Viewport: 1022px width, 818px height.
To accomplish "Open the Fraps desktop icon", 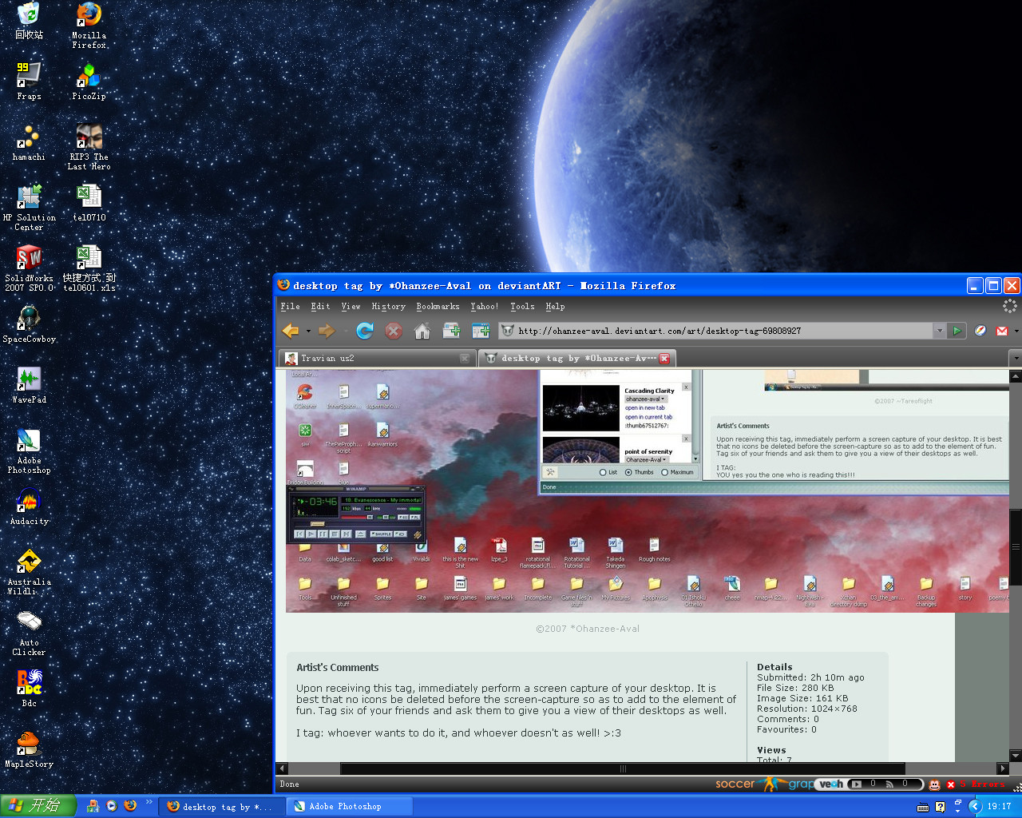I will pyautogui.click(x=29, y=81).
